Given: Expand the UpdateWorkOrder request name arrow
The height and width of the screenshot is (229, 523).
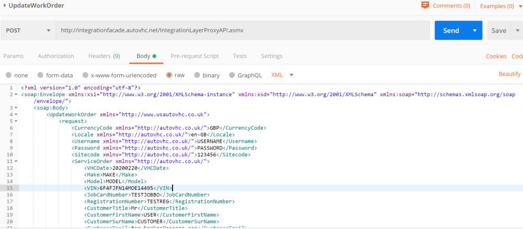Looking at the screenshot, I should pyautogui.click(x=5, y=6).
